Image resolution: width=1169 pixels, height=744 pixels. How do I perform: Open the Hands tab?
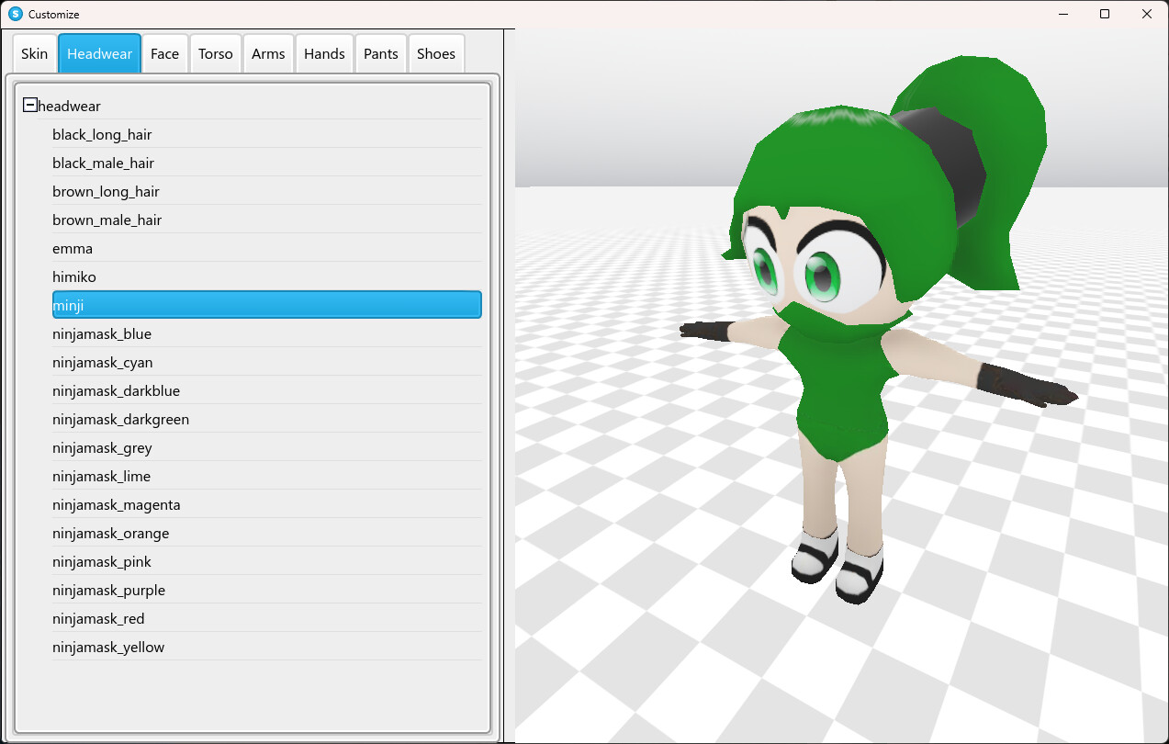coord(324,53)
